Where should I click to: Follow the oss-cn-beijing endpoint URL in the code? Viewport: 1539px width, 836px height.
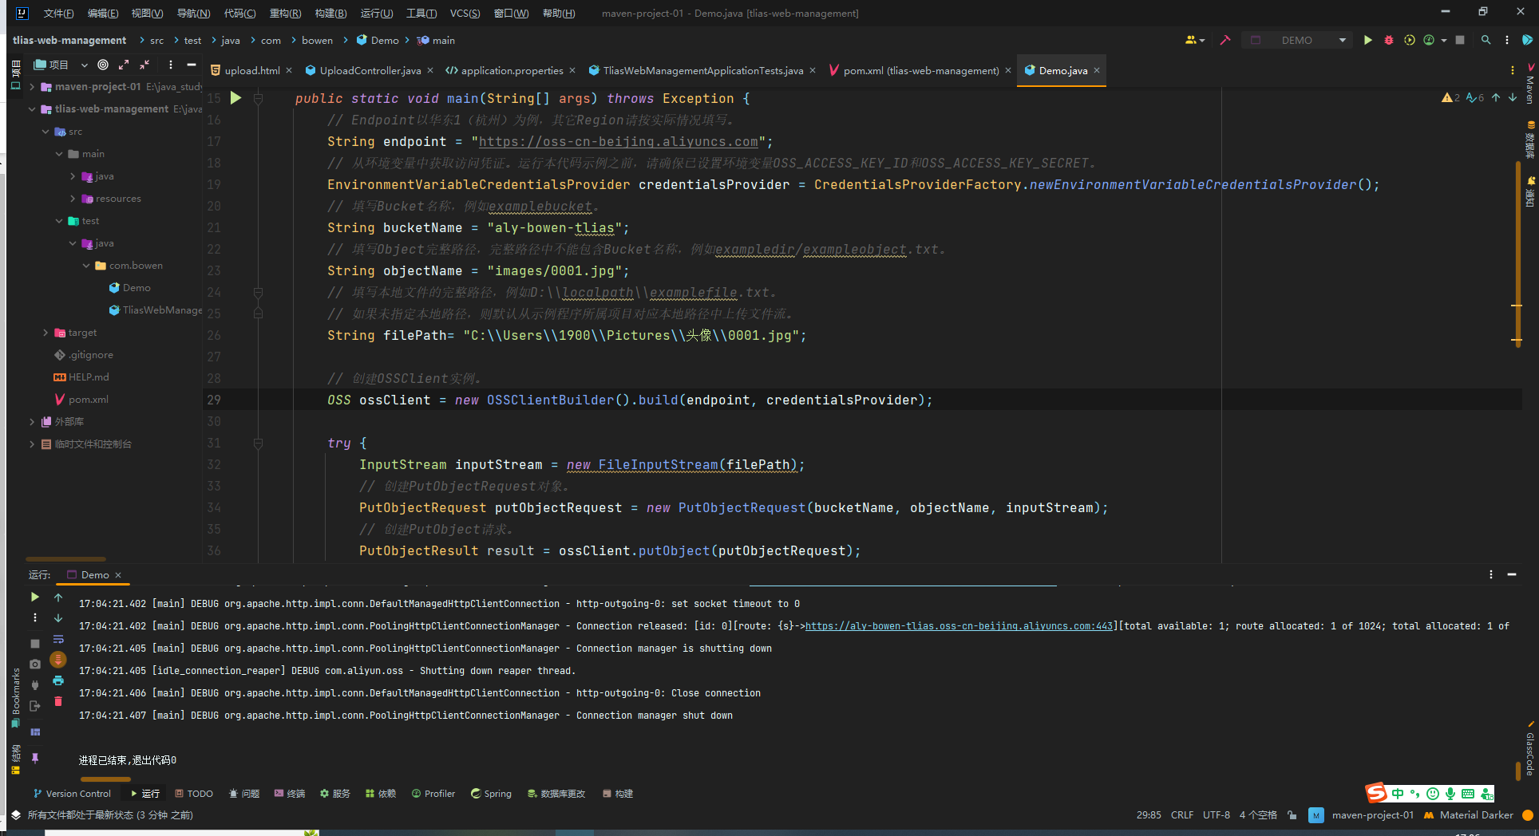point(619,141)
